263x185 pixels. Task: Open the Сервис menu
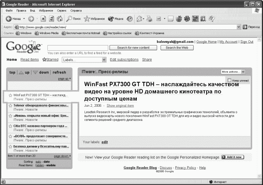click(x=62, y=10)
